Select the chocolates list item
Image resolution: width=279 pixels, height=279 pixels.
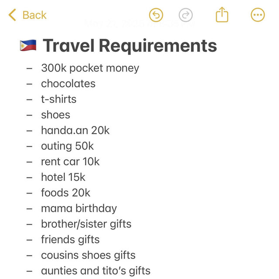tap(68, 84)
